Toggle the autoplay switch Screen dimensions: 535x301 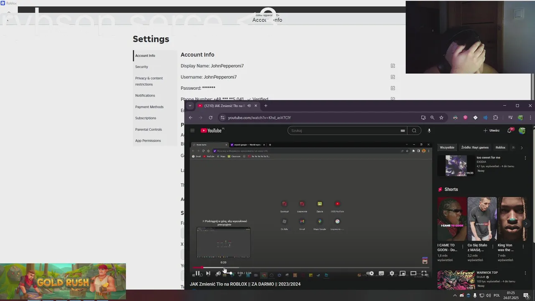[x=370, y=273]
